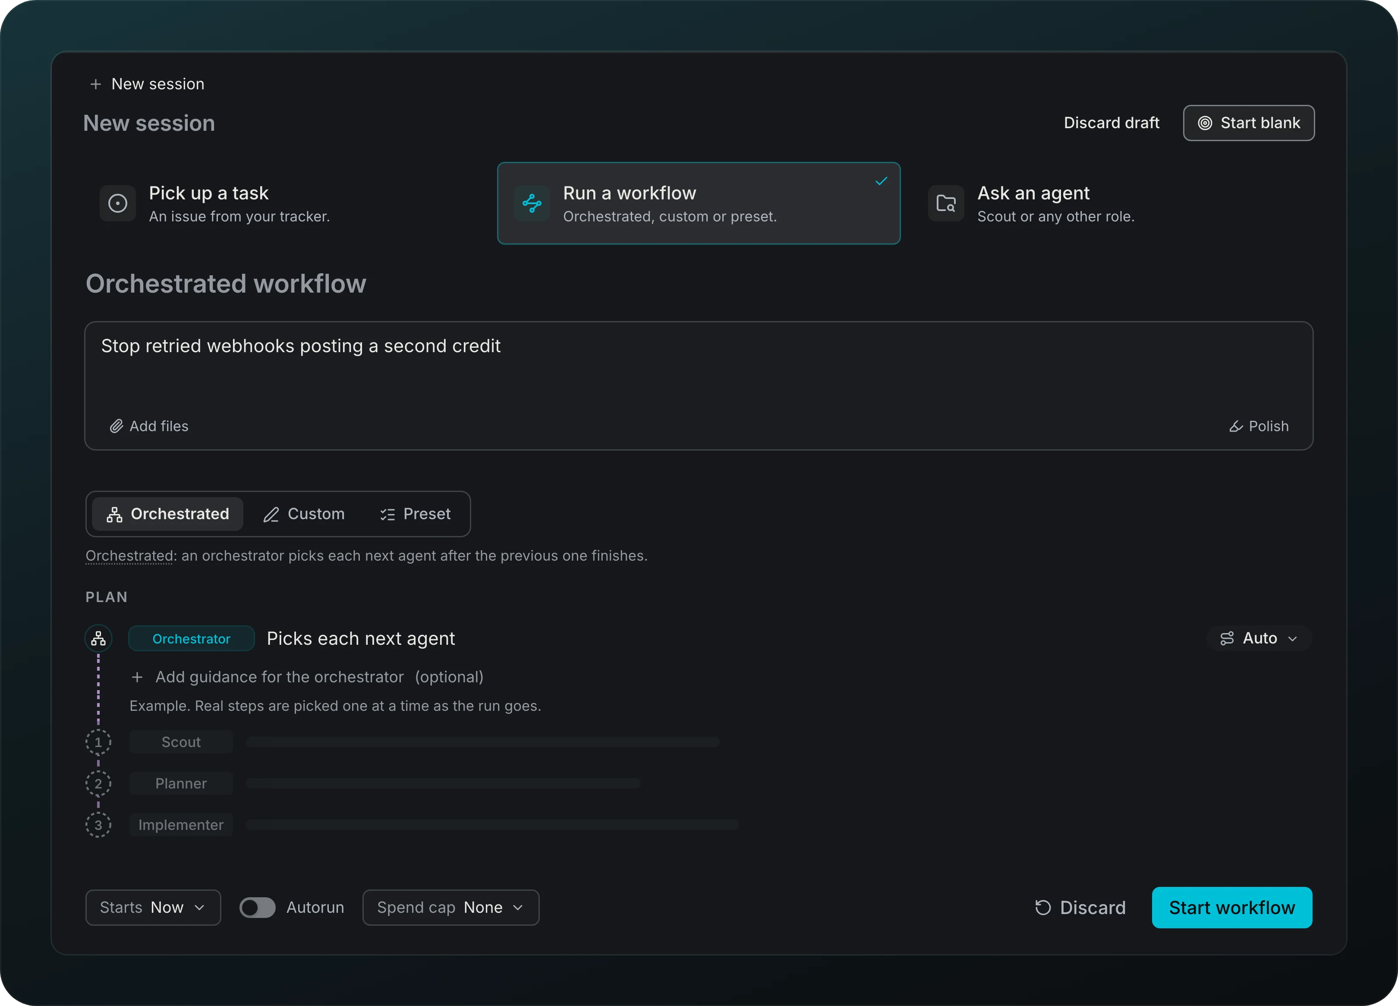Click the Ask an agent folder-search icon

coord(946,203)
